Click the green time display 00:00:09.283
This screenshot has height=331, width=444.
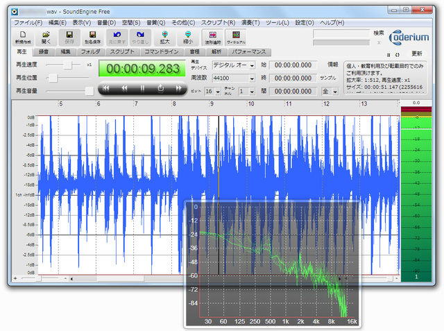click(142, 69)
